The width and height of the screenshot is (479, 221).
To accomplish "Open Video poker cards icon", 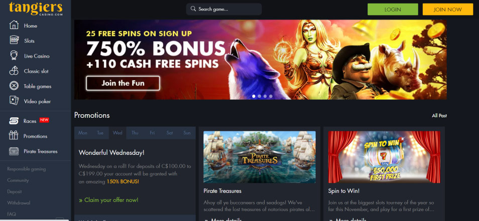I will click(x=14, y=101).
